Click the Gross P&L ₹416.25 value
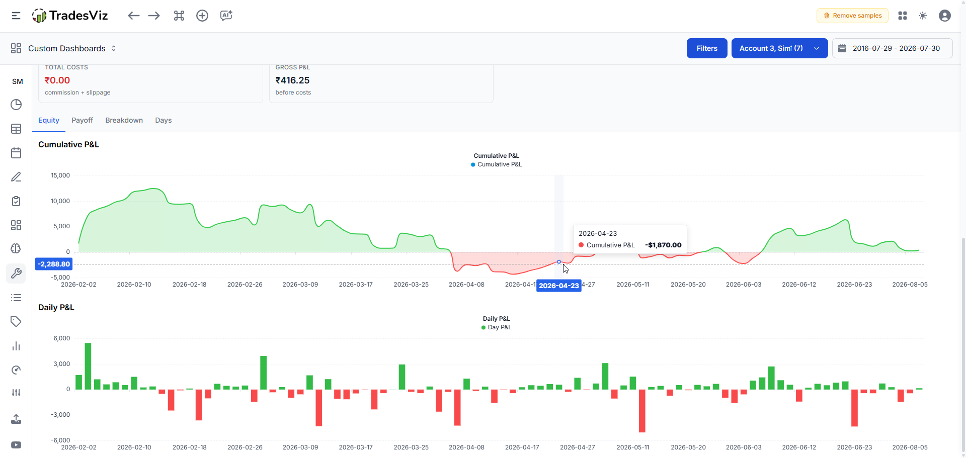This screenshot has width=966, height=458. [292, 80]
